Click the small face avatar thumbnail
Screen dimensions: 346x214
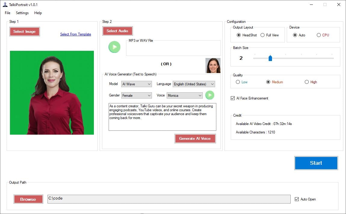(x=213, y=66)
